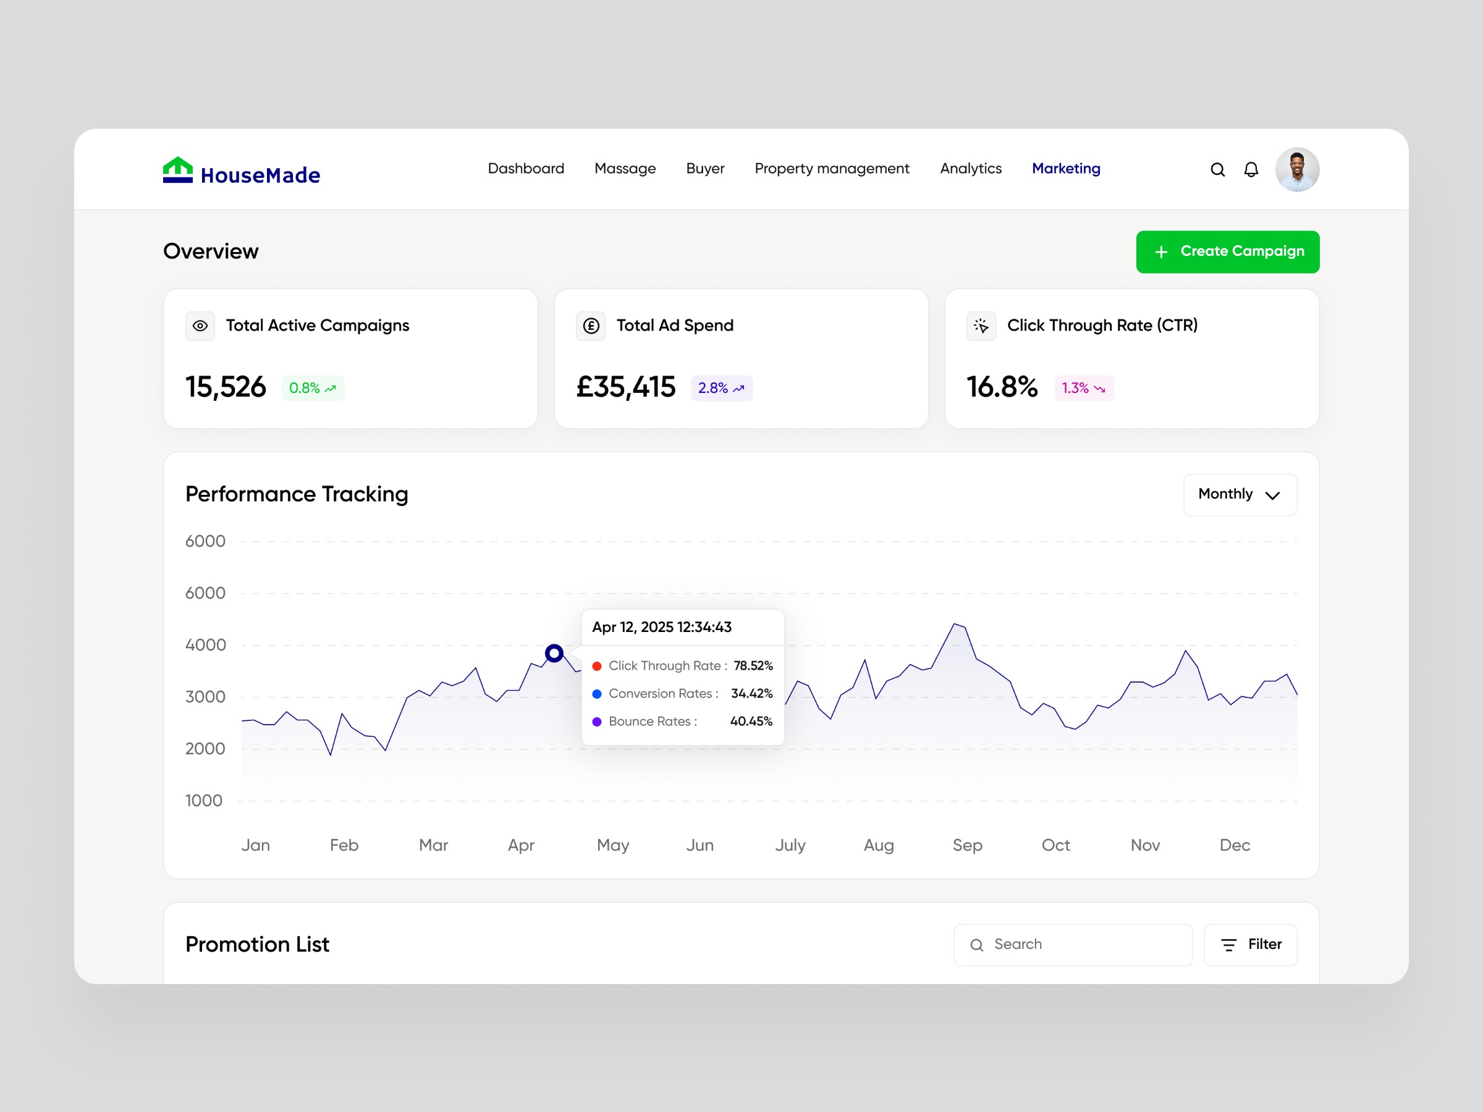This screenshot has width=1483, height=1112.
Task: Open search using the magnifier icon in navbar
Action: [x=1217, y=170]
